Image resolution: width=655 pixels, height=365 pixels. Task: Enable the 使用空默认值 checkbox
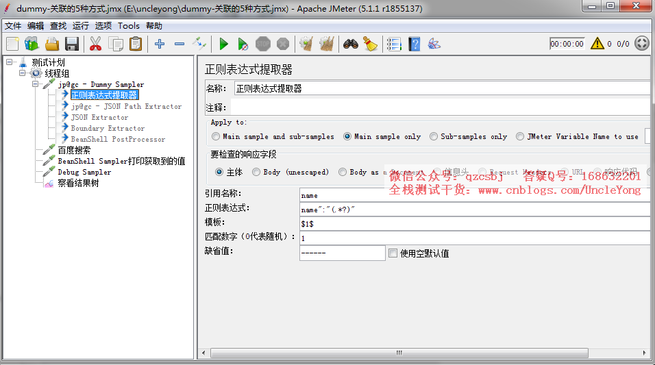(x=393, y=253)
